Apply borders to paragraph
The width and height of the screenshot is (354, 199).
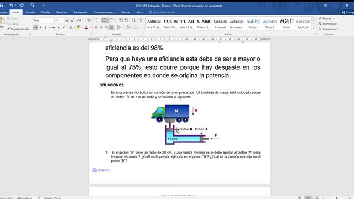136,28
